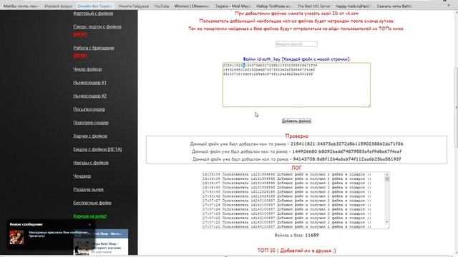Switch to the Wmmon browser tab
The height and width of the screenshot is (257, 458).
(192, 6)
